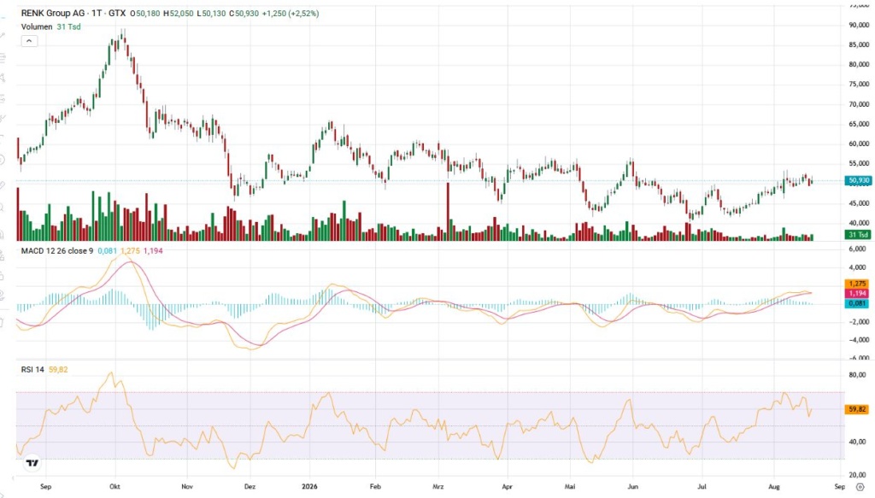Click the 70,000 price axis label
875x498 pixels.
(x=858, y=104)
